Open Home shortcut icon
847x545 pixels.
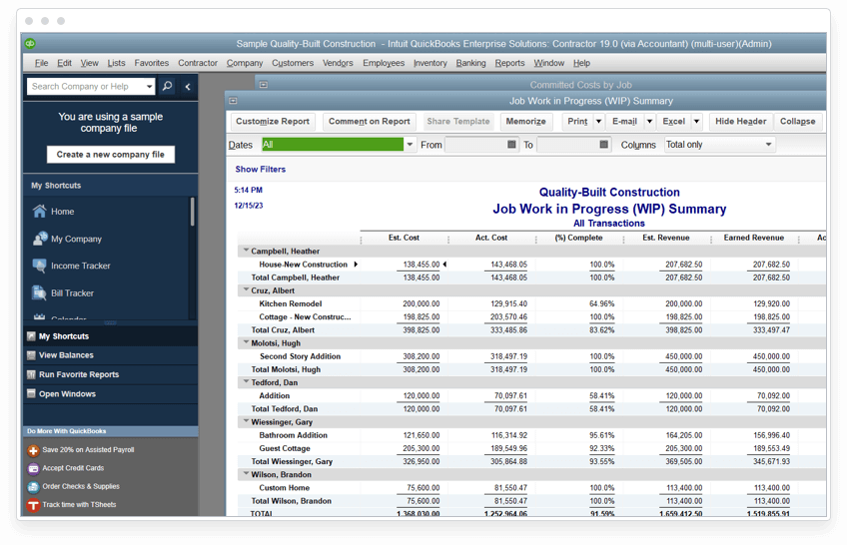39,212
